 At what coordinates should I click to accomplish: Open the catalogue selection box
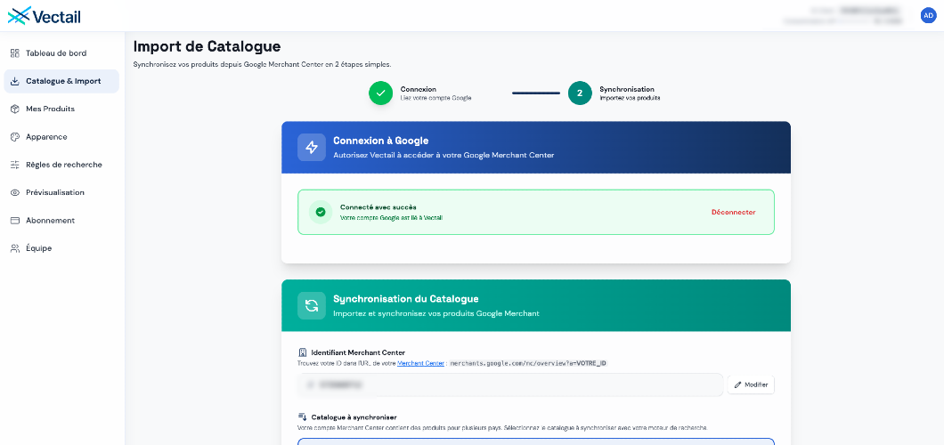pos(536,441)
